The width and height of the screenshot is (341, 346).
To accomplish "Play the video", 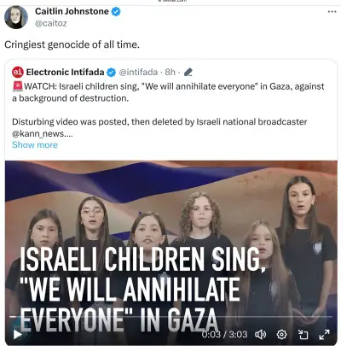I will click(18, 334).
